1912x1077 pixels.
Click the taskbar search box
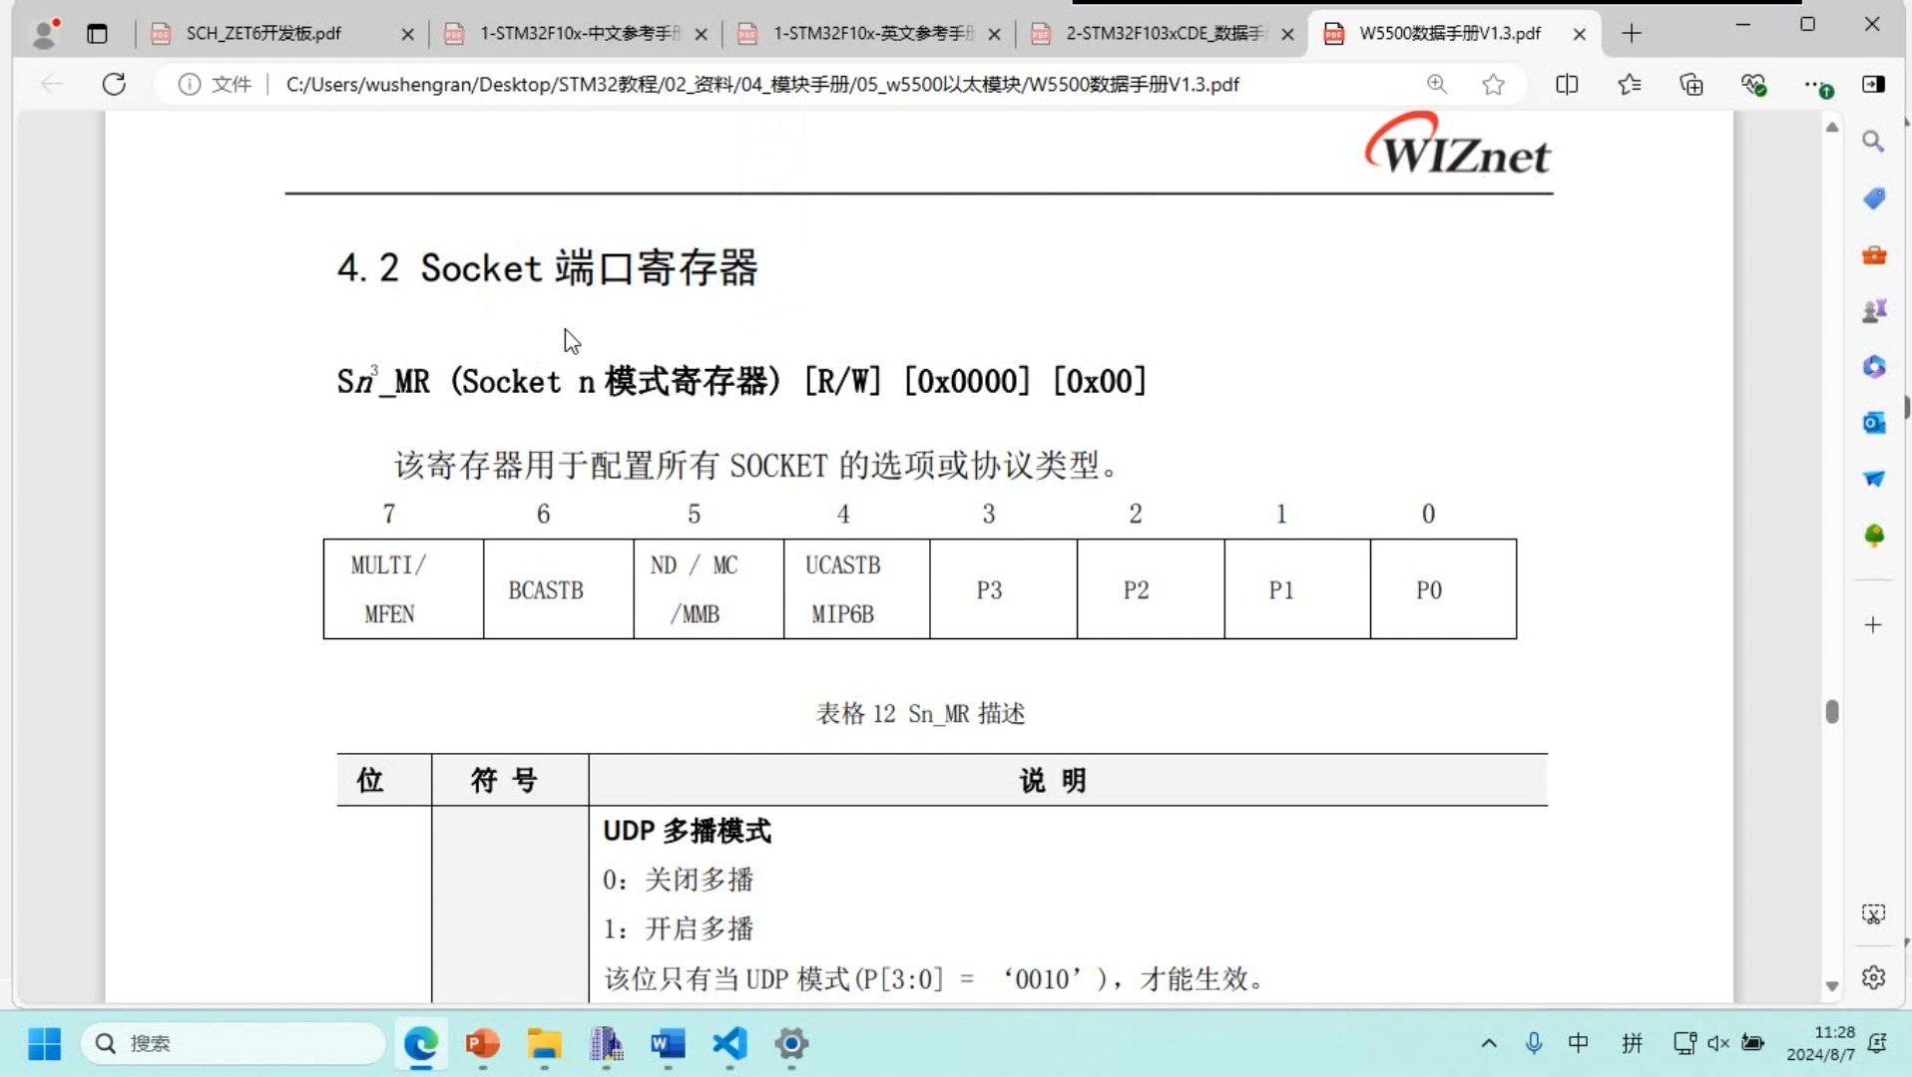click(x=233, y=1043)
